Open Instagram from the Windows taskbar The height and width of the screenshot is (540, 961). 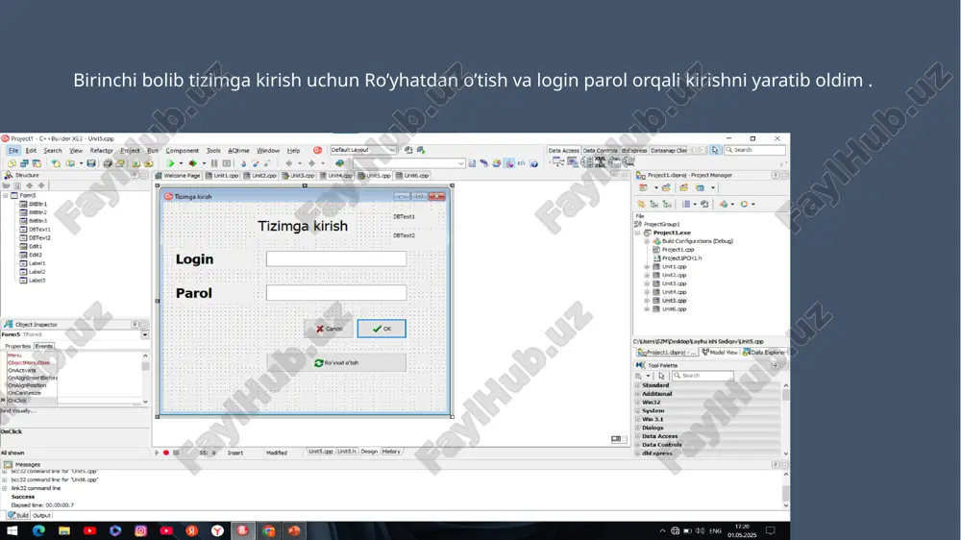click(x=140, y=530)
